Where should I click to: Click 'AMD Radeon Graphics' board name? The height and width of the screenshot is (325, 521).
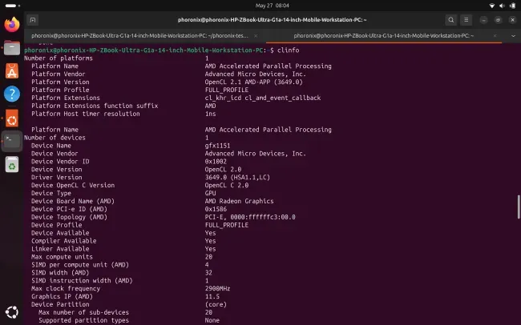(x=239, y=201)
